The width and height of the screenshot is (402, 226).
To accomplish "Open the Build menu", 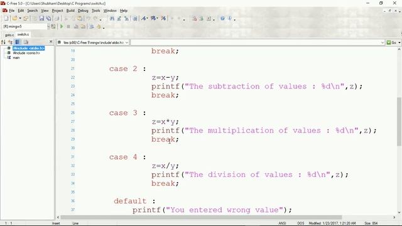I will coord(70,11).
